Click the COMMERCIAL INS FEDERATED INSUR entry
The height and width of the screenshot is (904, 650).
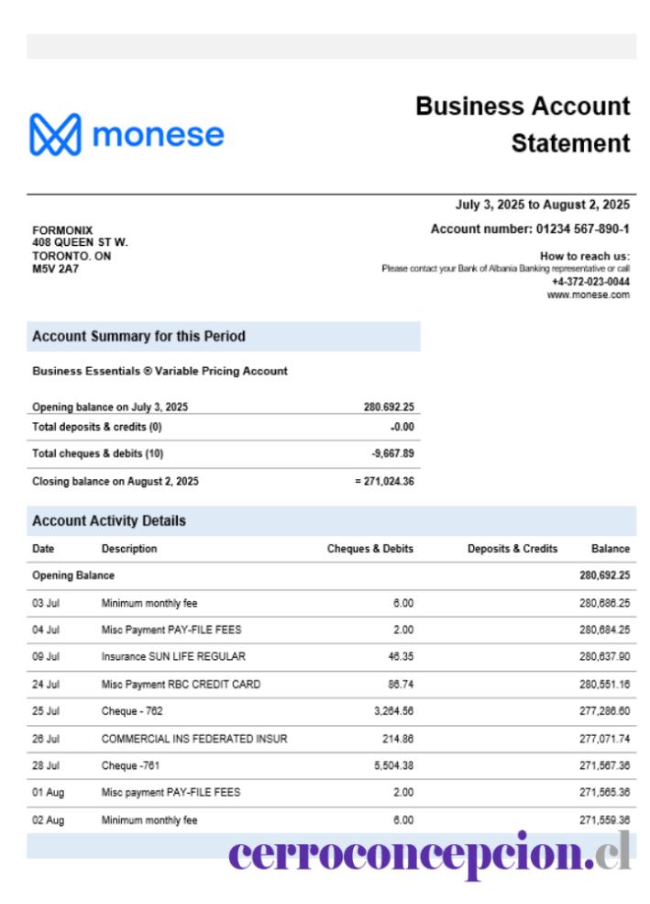194,739
